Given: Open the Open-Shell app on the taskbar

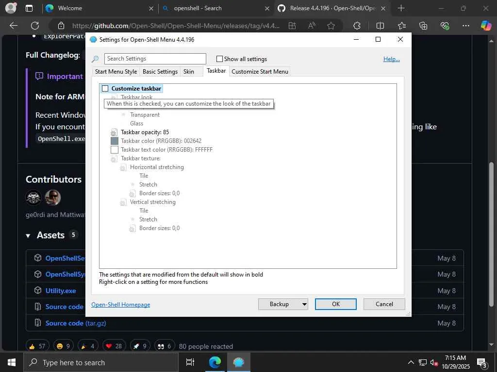Looking at the screenshot, I should coord(238,362).
